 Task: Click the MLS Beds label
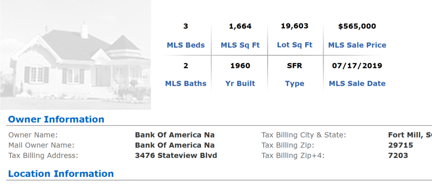[x=186, y=45]
